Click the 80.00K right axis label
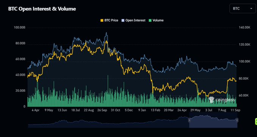The image size is (257, 137). click(244, 79)
